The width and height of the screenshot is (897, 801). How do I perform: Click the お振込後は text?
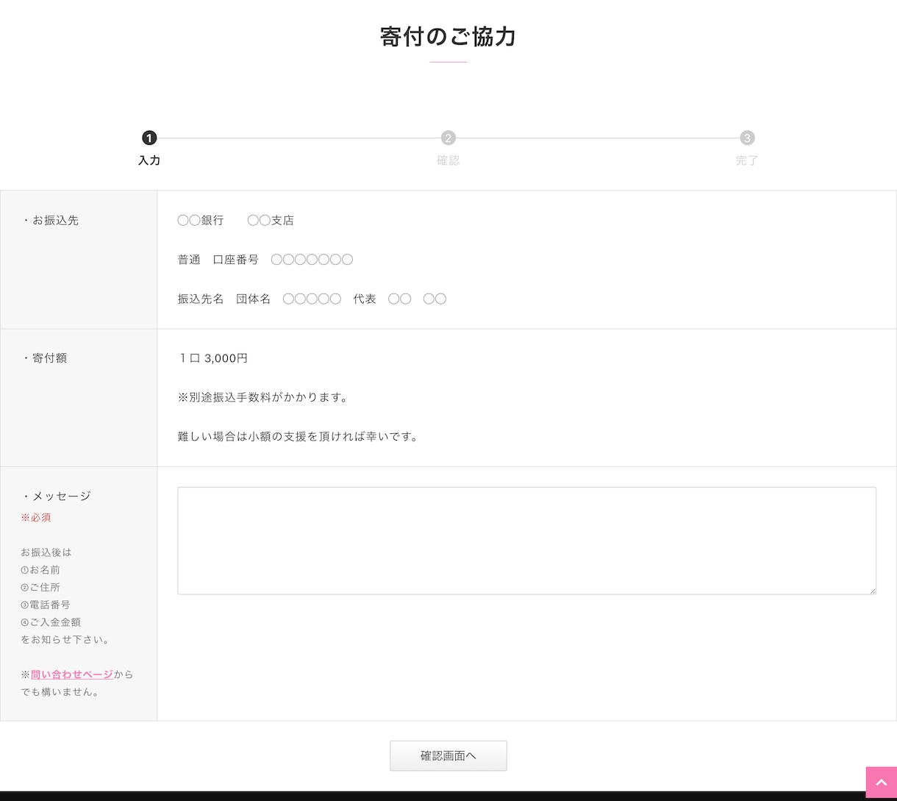(46, 552)
